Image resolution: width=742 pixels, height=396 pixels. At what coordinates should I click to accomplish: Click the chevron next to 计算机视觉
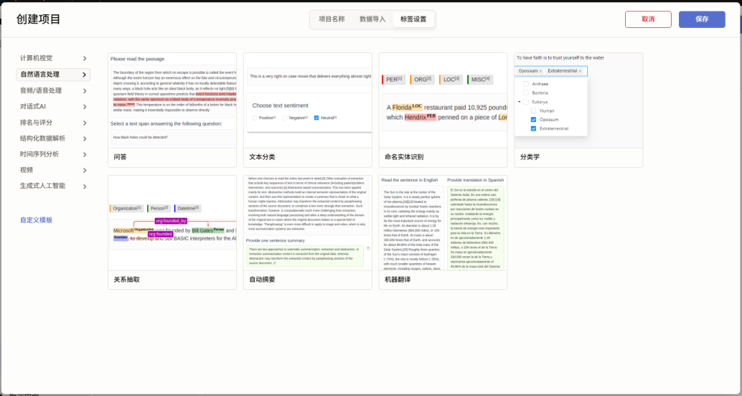click(x=85, y=59)
